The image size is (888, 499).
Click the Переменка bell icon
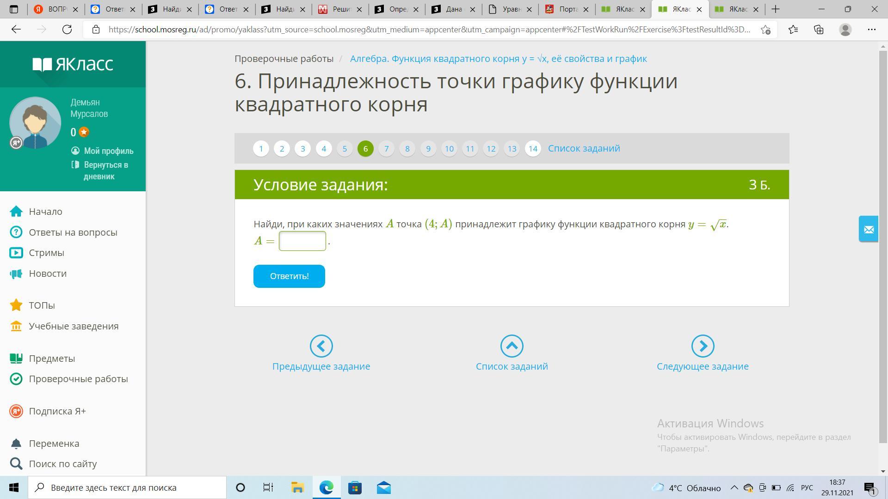pyautogui.click(x=16, y=444)
